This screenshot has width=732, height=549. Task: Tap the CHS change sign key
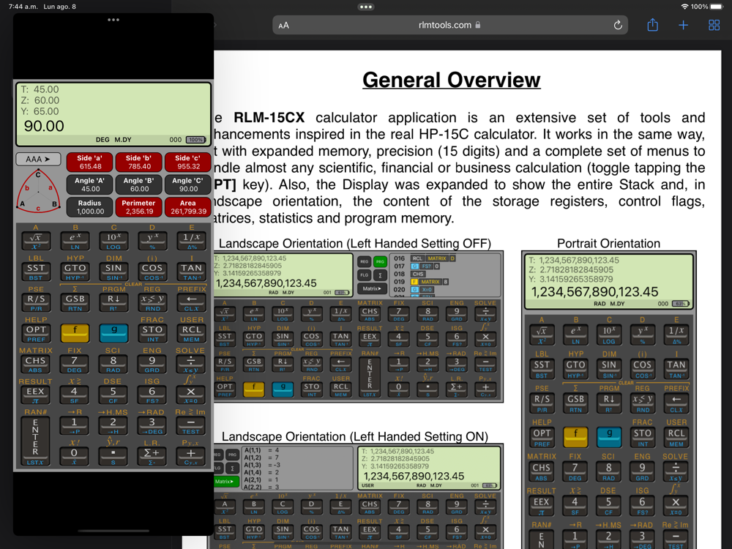pos(35,364)
